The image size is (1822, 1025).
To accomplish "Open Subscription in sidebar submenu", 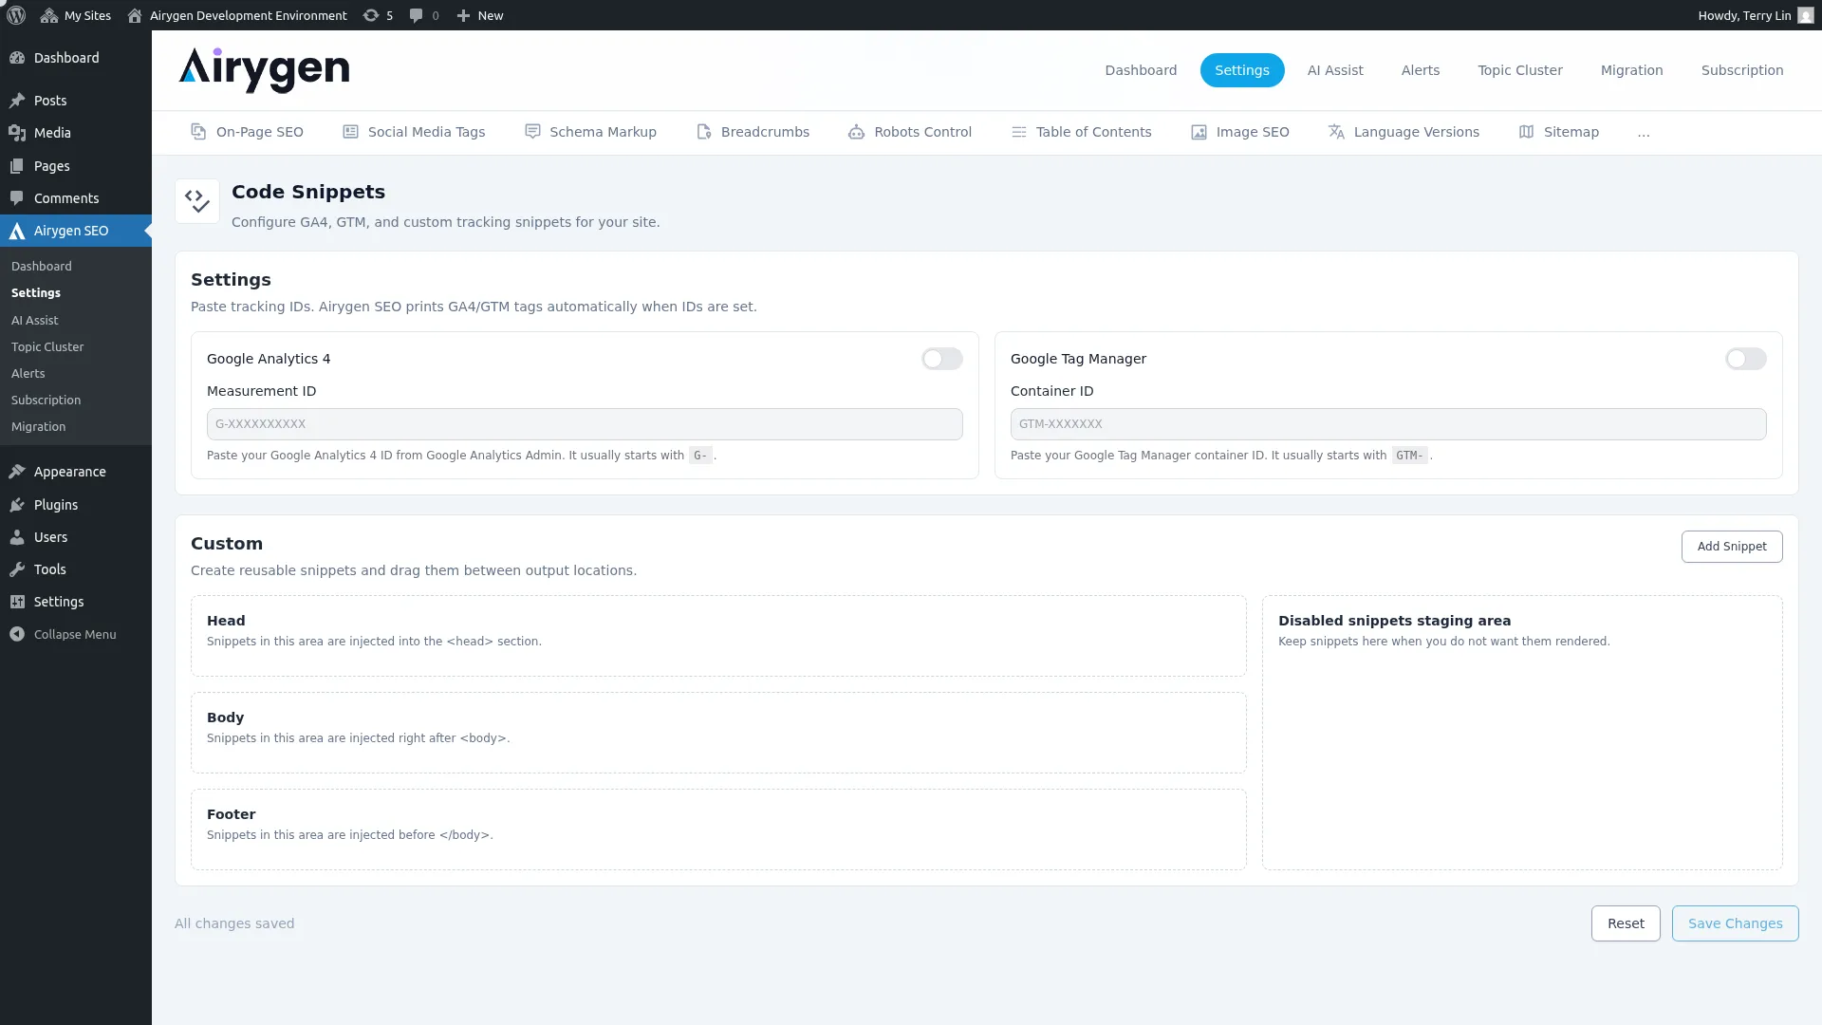I will (x=46, y=401).
